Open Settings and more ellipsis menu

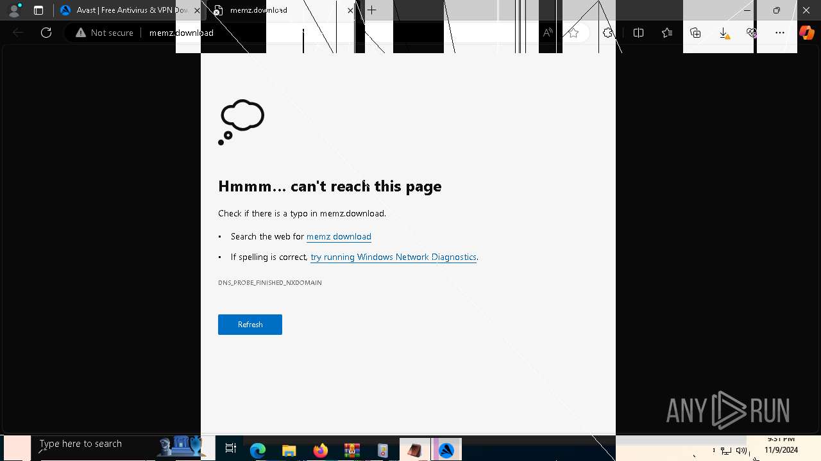point(780,33)
